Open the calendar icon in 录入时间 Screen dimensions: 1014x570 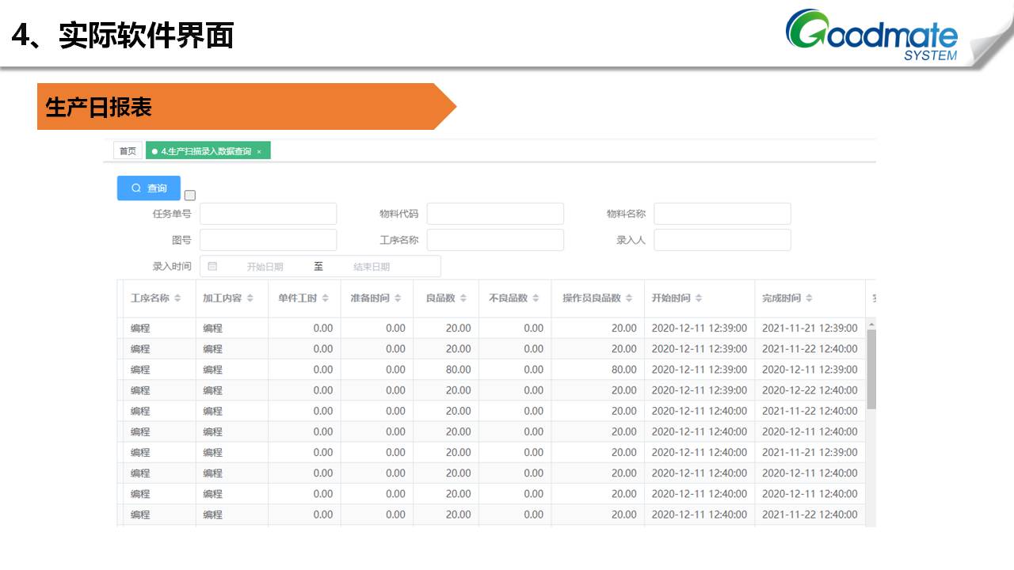[x=212, y=267]
